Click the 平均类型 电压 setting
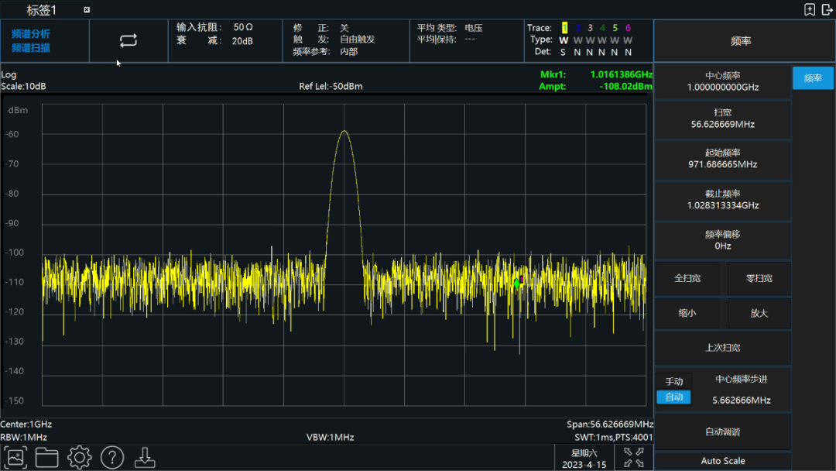 450,28
